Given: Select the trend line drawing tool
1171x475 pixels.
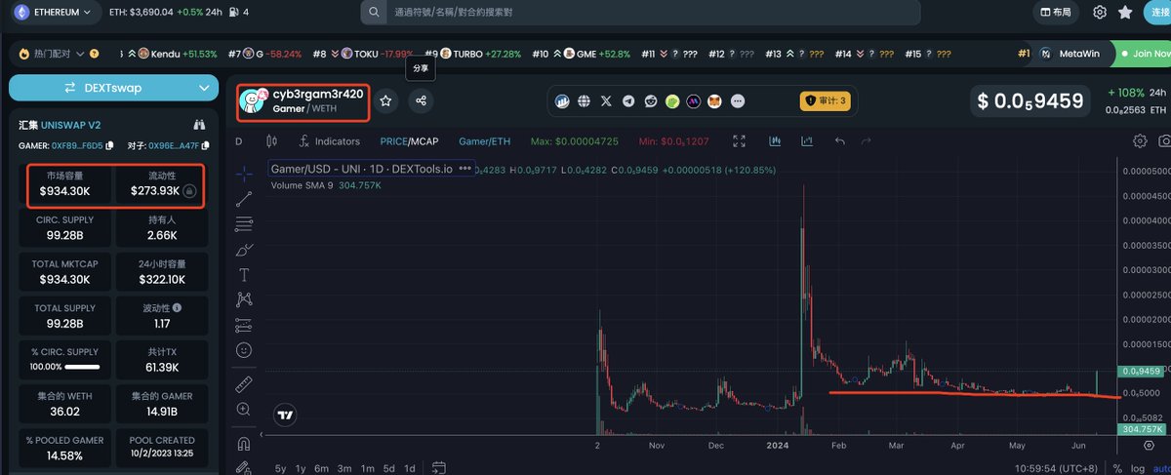Looking at the screenshot, I should click(x=244, y=198).
